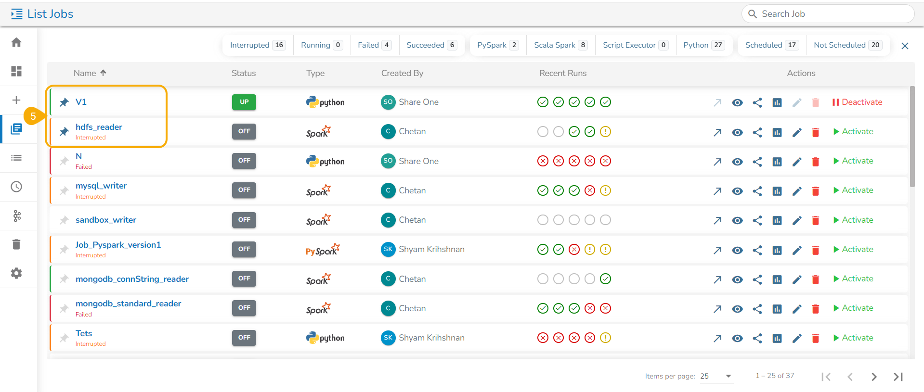Filter by the Interrupted tab
Screen dimensions: 924x392
[x=258, y=45]
